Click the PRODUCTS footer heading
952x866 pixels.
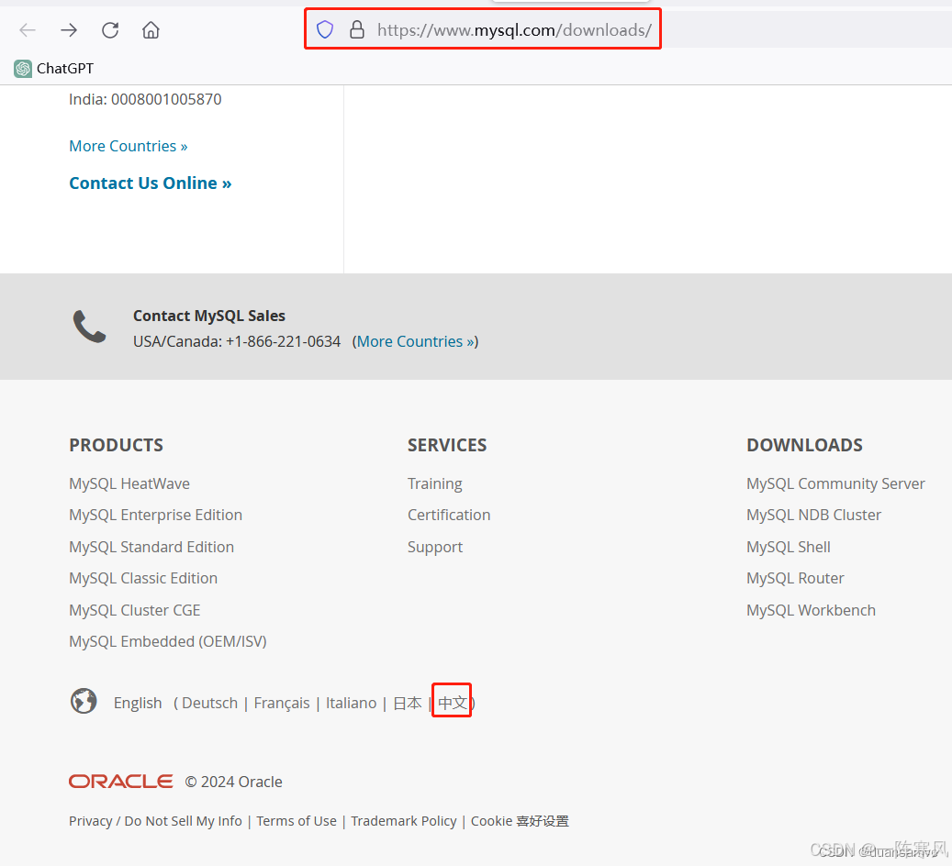116,445
